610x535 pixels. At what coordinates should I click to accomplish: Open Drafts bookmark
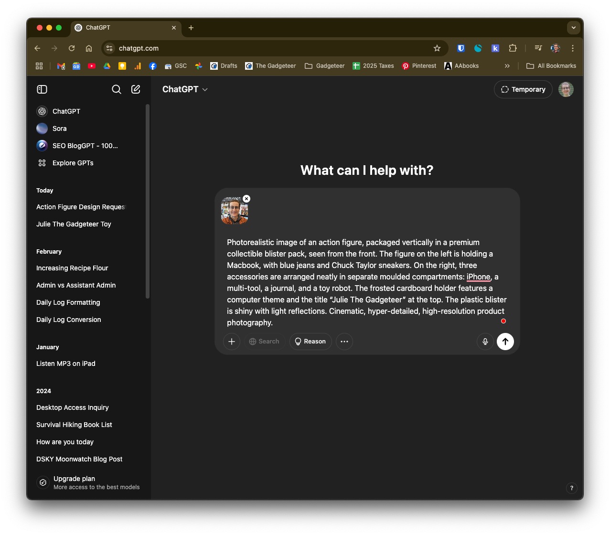point(224,66)
